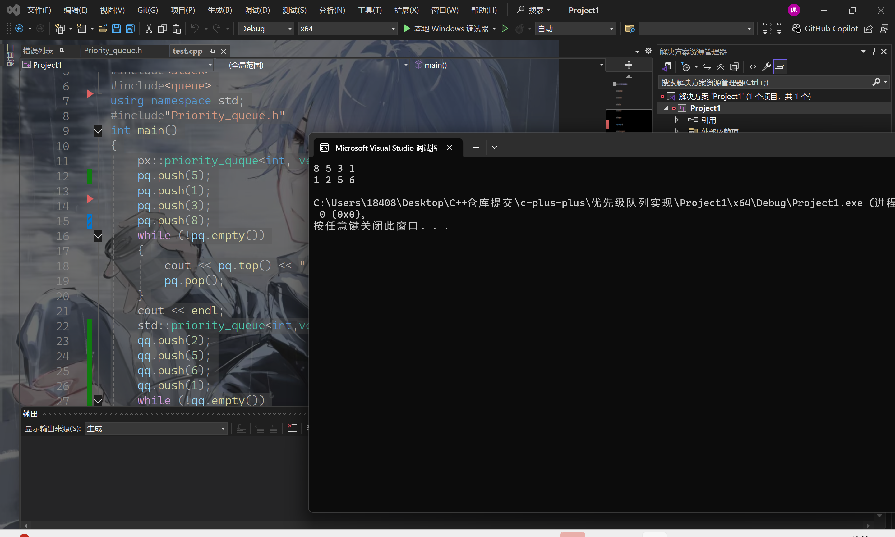Switch to the Priority_queue.h tab

(x=113, y=50)
